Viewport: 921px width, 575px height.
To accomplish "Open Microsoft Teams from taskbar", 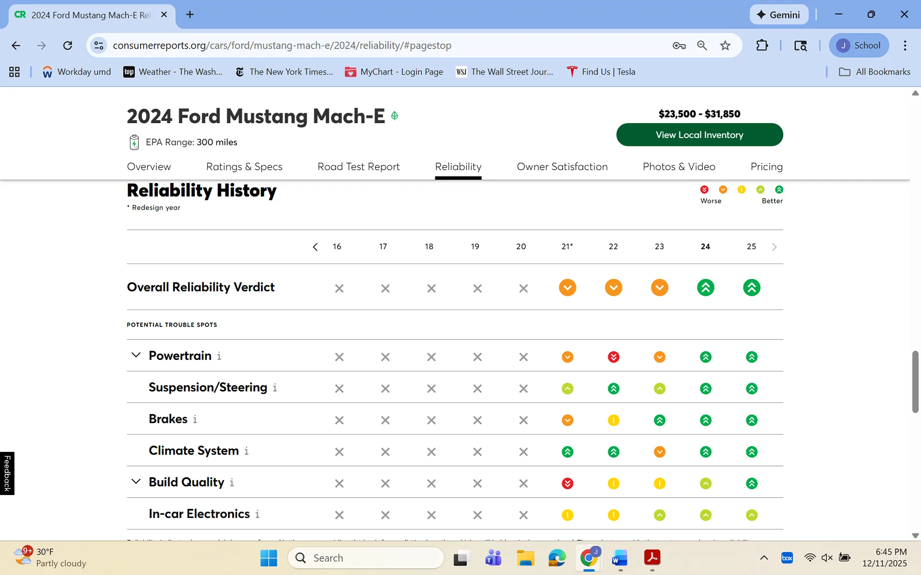I will pos(493,558).
